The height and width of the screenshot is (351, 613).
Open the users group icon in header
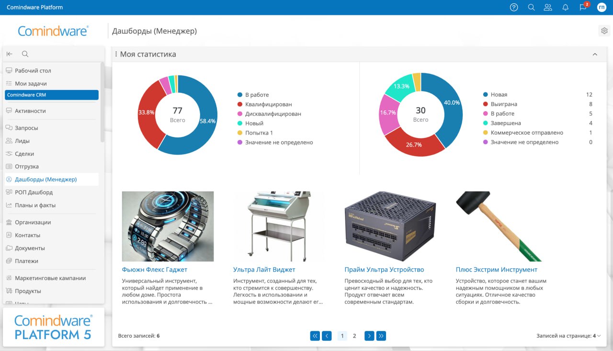point(548,7)
